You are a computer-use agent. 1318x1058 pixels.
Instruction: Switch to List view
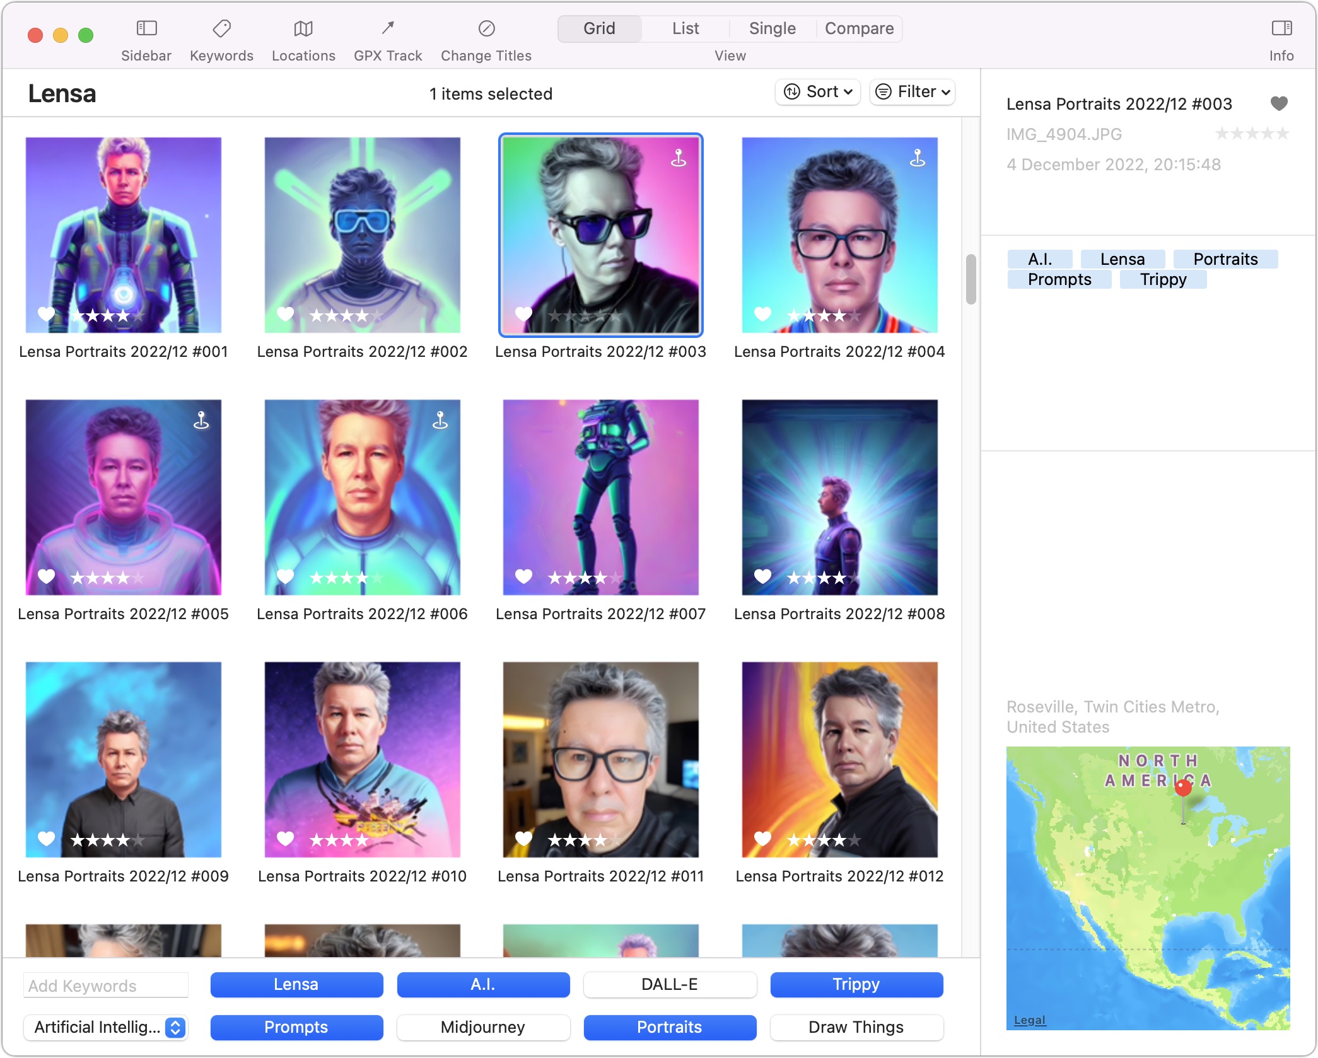[x=685, y=28]
